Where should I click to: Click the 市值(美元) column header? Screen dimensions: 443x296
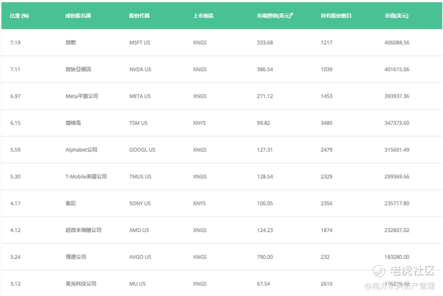(396, 16)
